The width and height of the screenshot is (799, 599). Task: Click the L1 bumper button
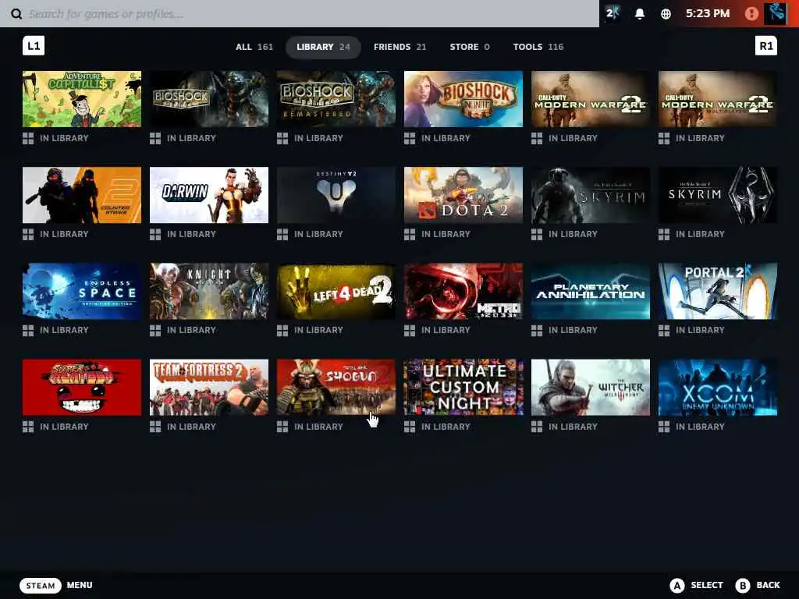(34, 46)
